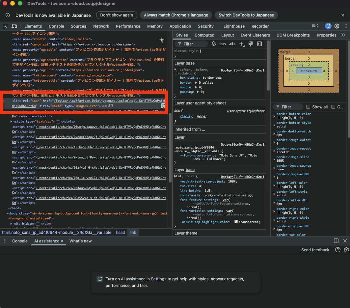This screenshot has width=350, height=308.
Task: Show more sidebar tabs with chevron
Action: pyautogui.click(x=343, y=35)
